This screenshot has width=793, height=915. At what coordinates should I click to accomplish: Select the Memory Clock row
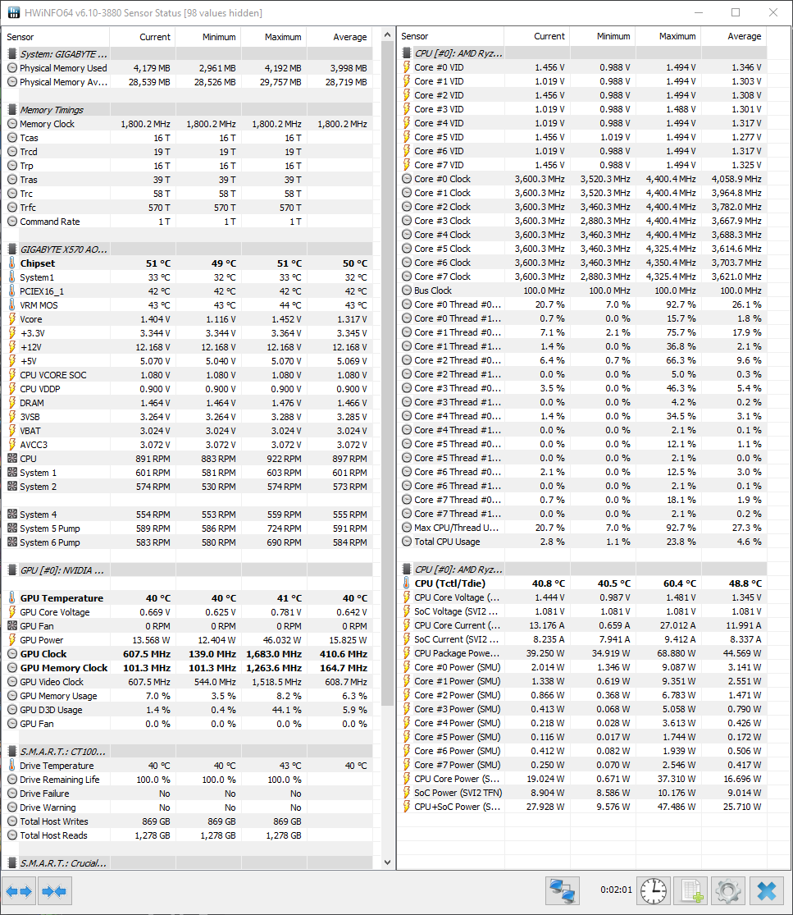point(187,124)
